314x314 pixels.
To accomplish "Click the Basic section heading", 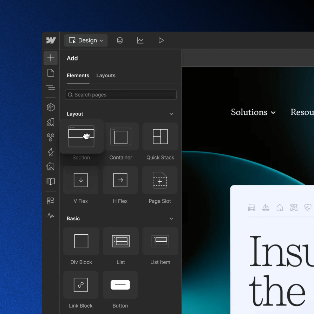I will pyautogui.click(x=73, y=218).
